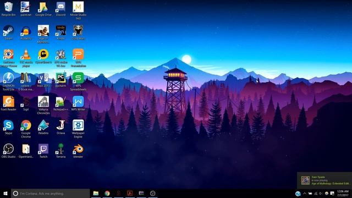
Task: Open the red PDF taskbar icon
Action: [130, 193]
